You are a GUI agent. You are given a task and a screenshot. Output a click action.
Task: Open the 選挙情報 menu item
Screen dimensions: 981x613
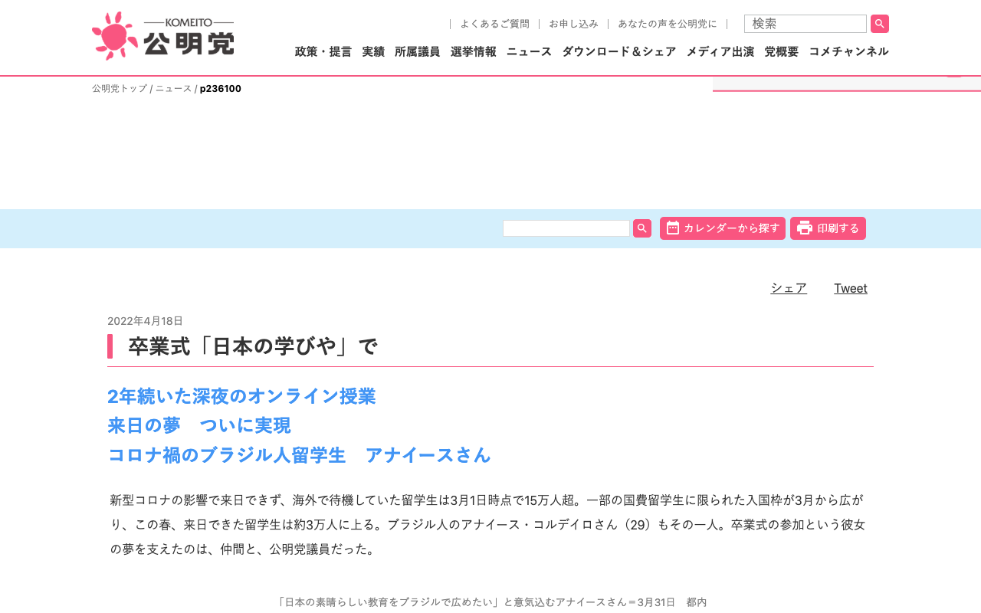pyautogui.click(x=474, y=51)
